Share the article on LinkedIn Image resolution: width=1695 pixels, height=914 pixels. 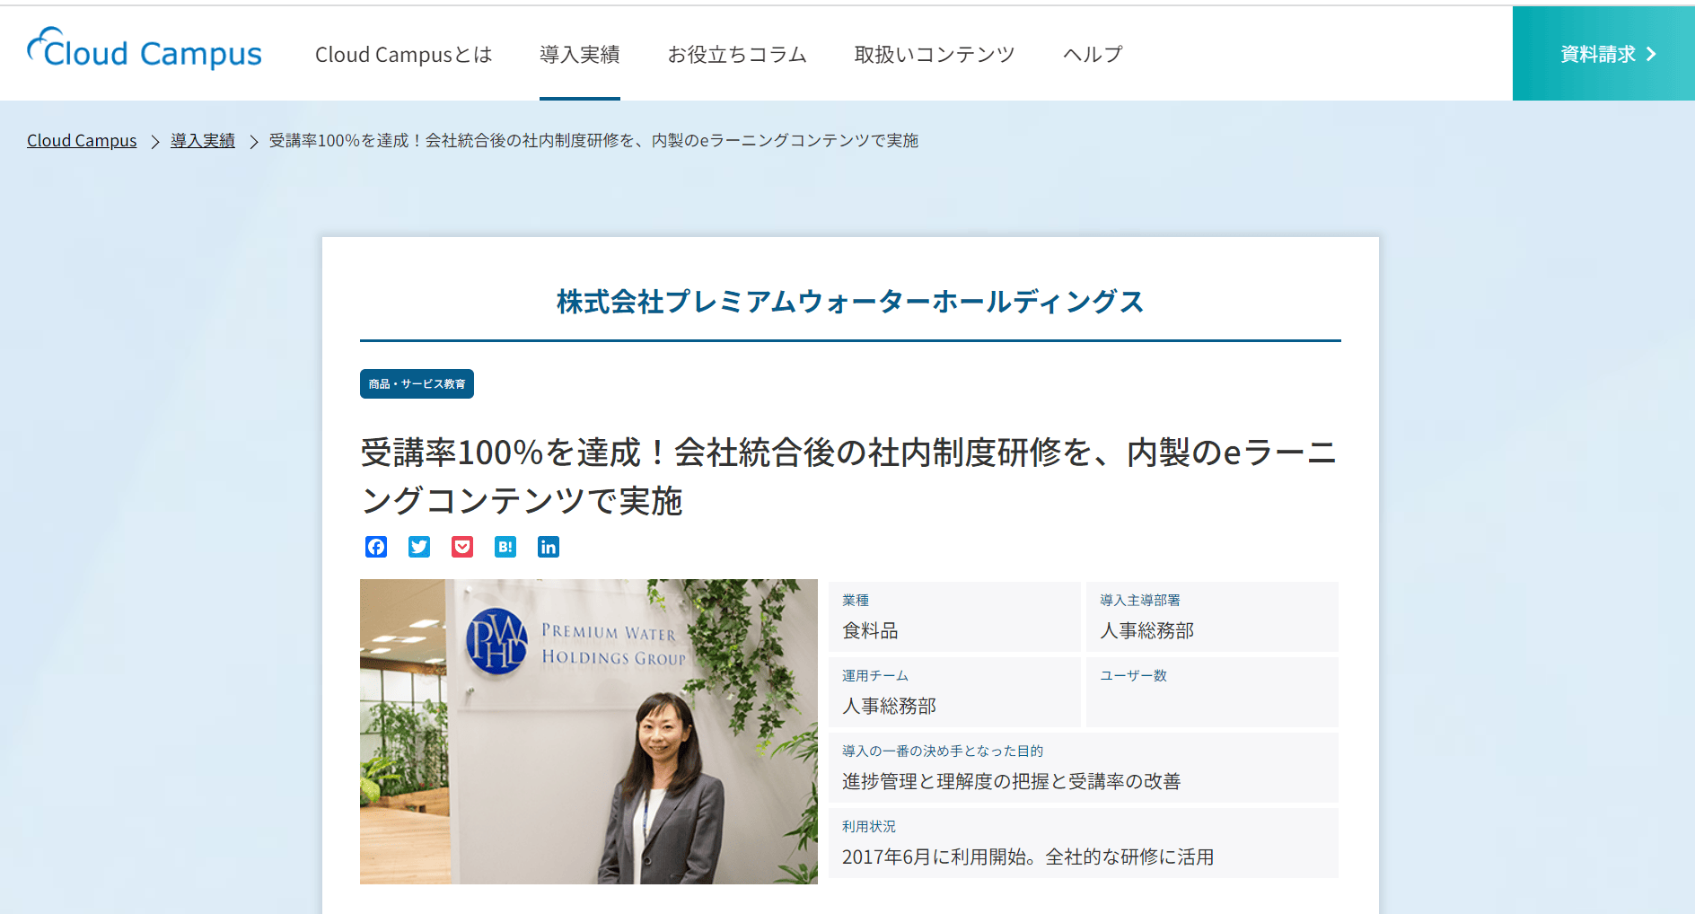[x=549, y=547]
